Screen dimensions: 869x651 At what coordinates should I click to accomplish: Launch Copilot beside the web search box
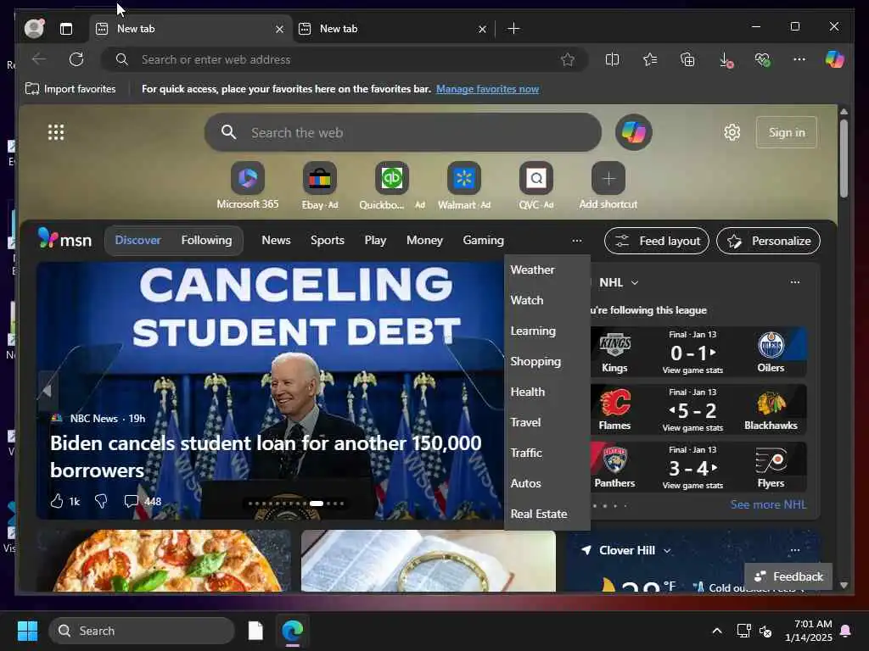coord(633,132)
